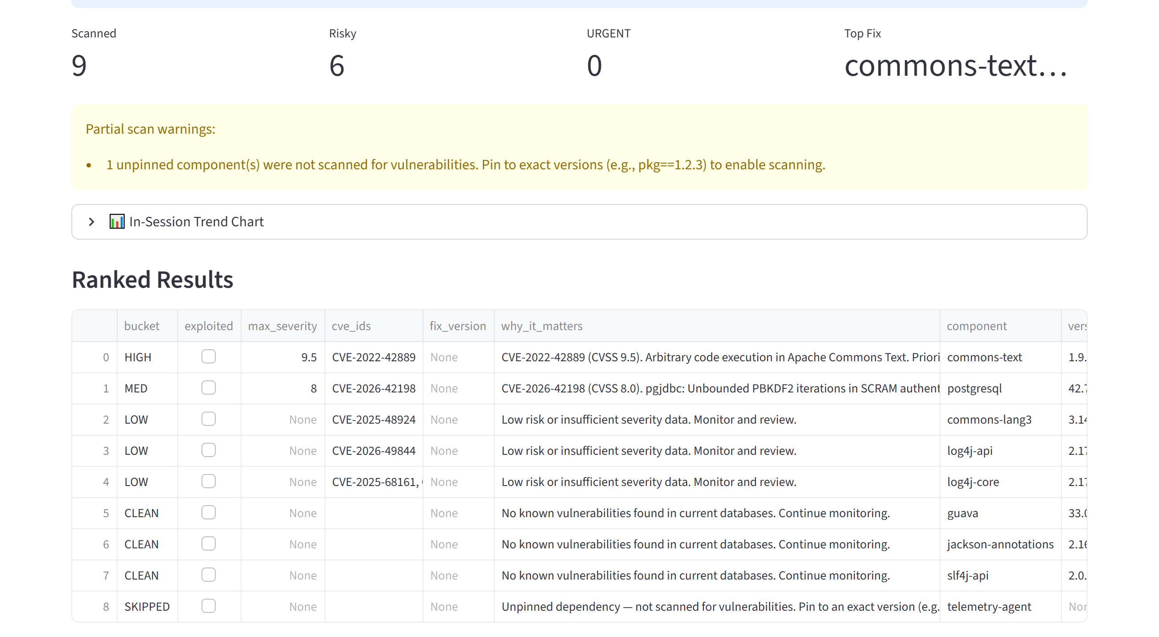The height and width of the screenshot is (637, 1159).
Task: Select the commons-text component cell
Action: 1000,357
